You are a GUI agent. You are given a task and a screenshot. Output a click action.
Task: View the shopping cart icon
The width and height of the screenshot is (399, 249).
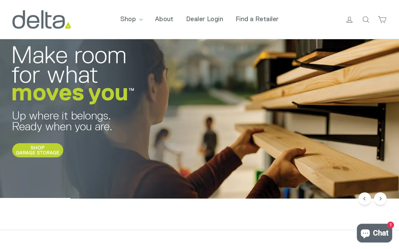tap(382, 20)
